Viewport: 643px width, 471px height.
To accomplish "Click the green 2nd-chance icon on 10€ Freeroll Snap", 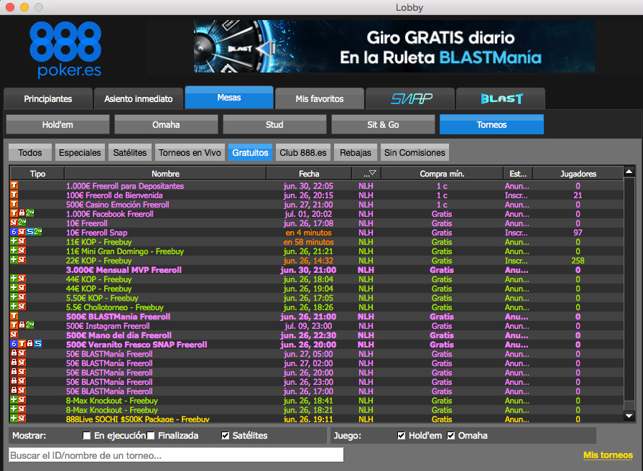I will coord(38,232).
